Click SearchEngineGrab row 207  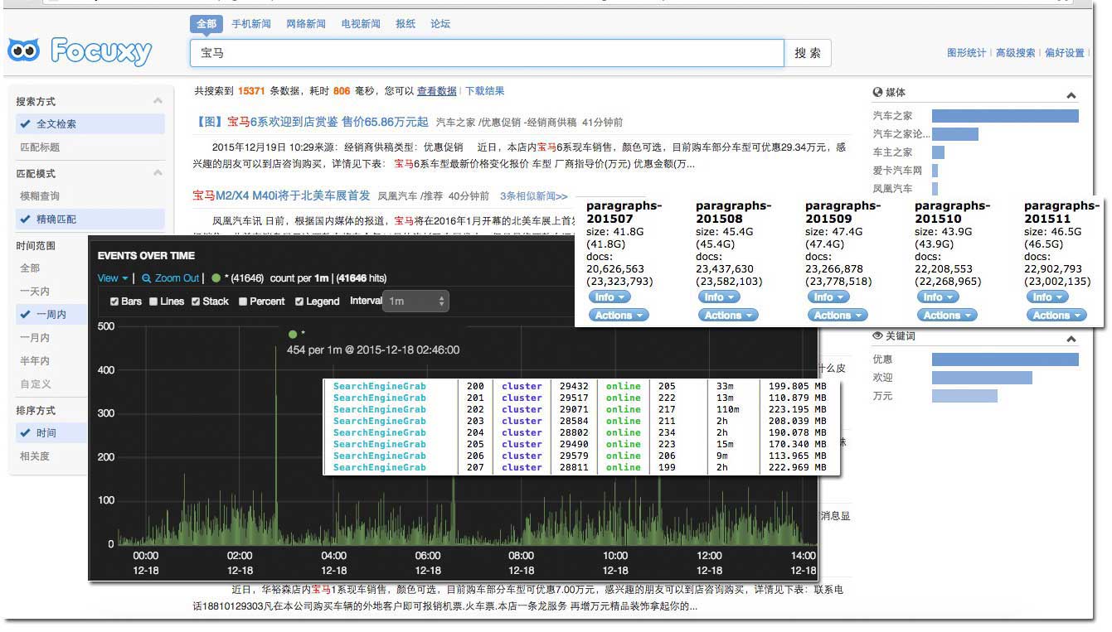580,467
